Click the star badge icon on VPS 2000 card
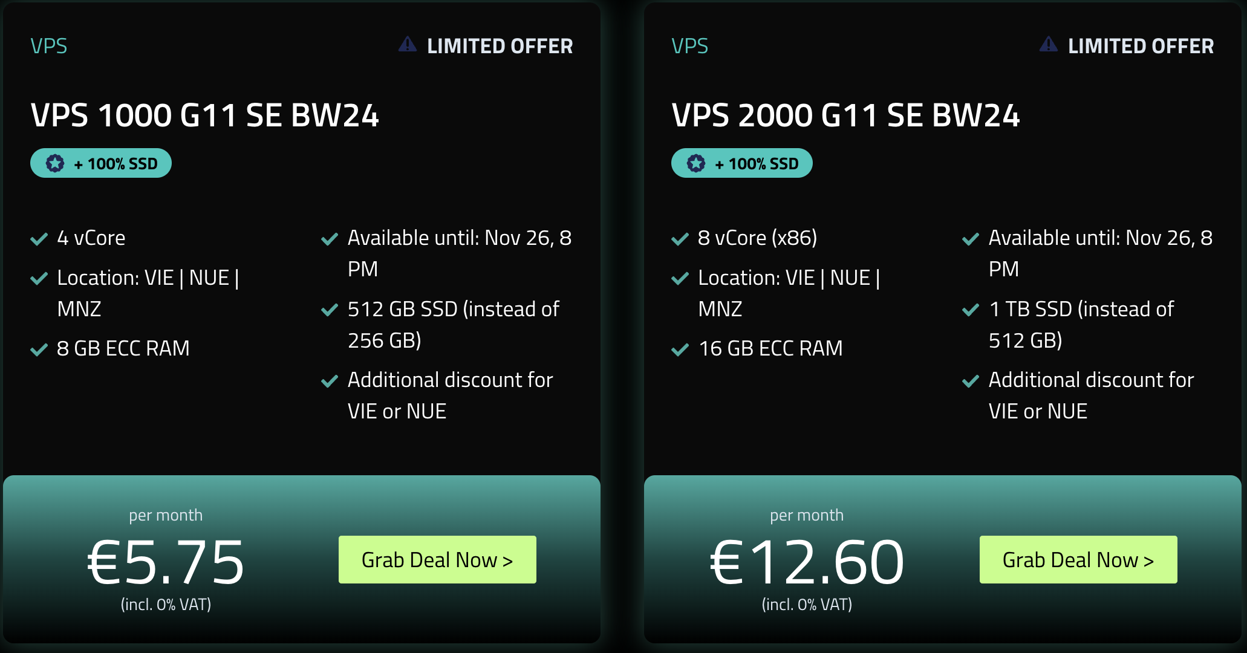 (696, 163)
